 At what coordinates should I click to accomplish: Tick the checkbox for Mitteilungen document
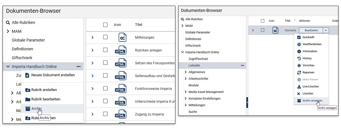[x=105, y=37]
